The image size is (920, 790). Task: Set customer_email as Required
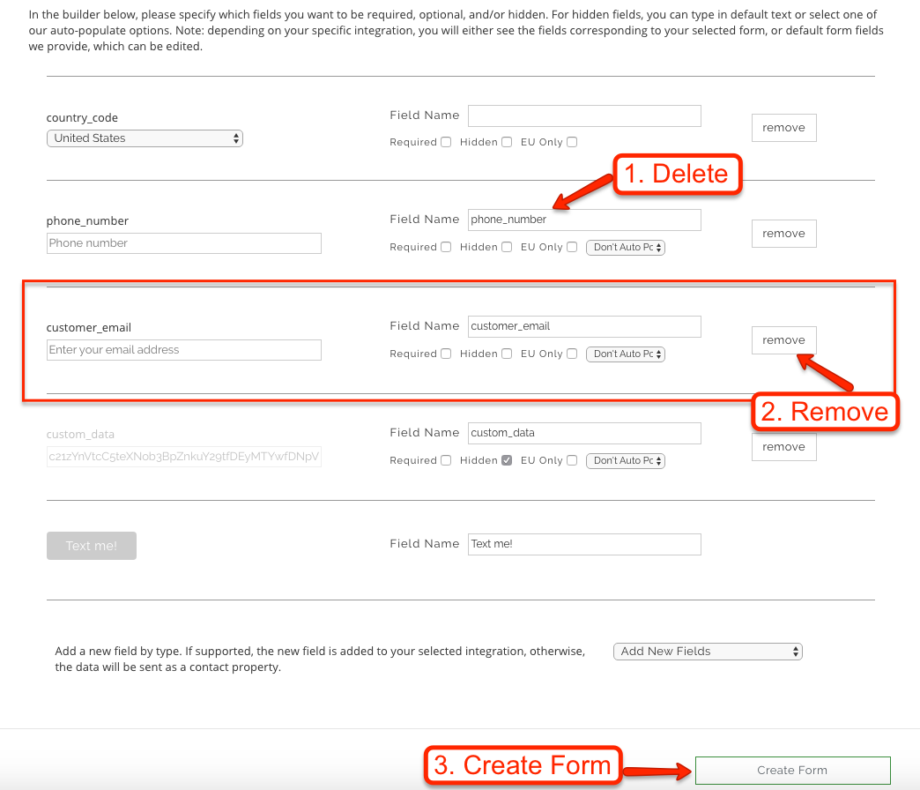click(x=446, y=354)
